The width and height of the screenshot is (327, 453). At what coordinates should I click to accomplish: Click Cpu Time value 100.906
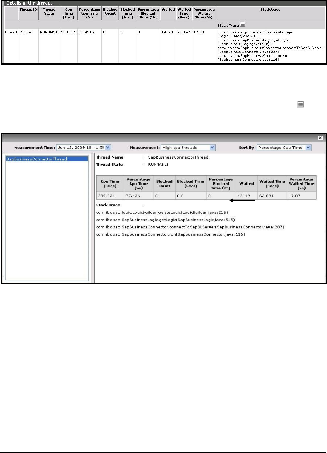pos(68,32)
